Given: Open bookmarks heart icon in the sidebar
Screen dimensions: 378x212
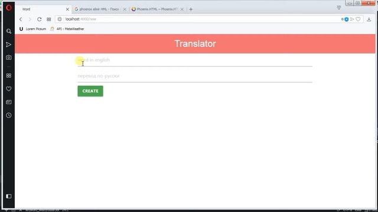Looking at the screenshot, I should 9,89.
